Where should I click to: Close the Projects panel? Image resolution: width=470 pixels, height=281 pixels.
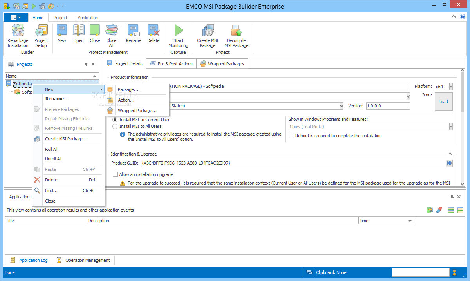click(x=93, y=64)
